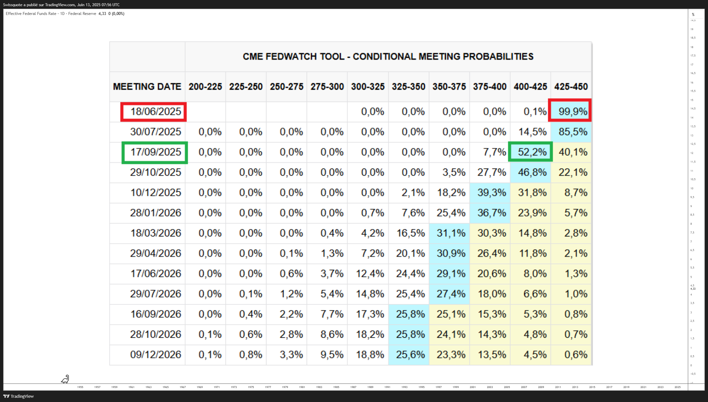Click the 16/09/2026 meeting date
Screen dimensions: 708x402
(156, 314)
